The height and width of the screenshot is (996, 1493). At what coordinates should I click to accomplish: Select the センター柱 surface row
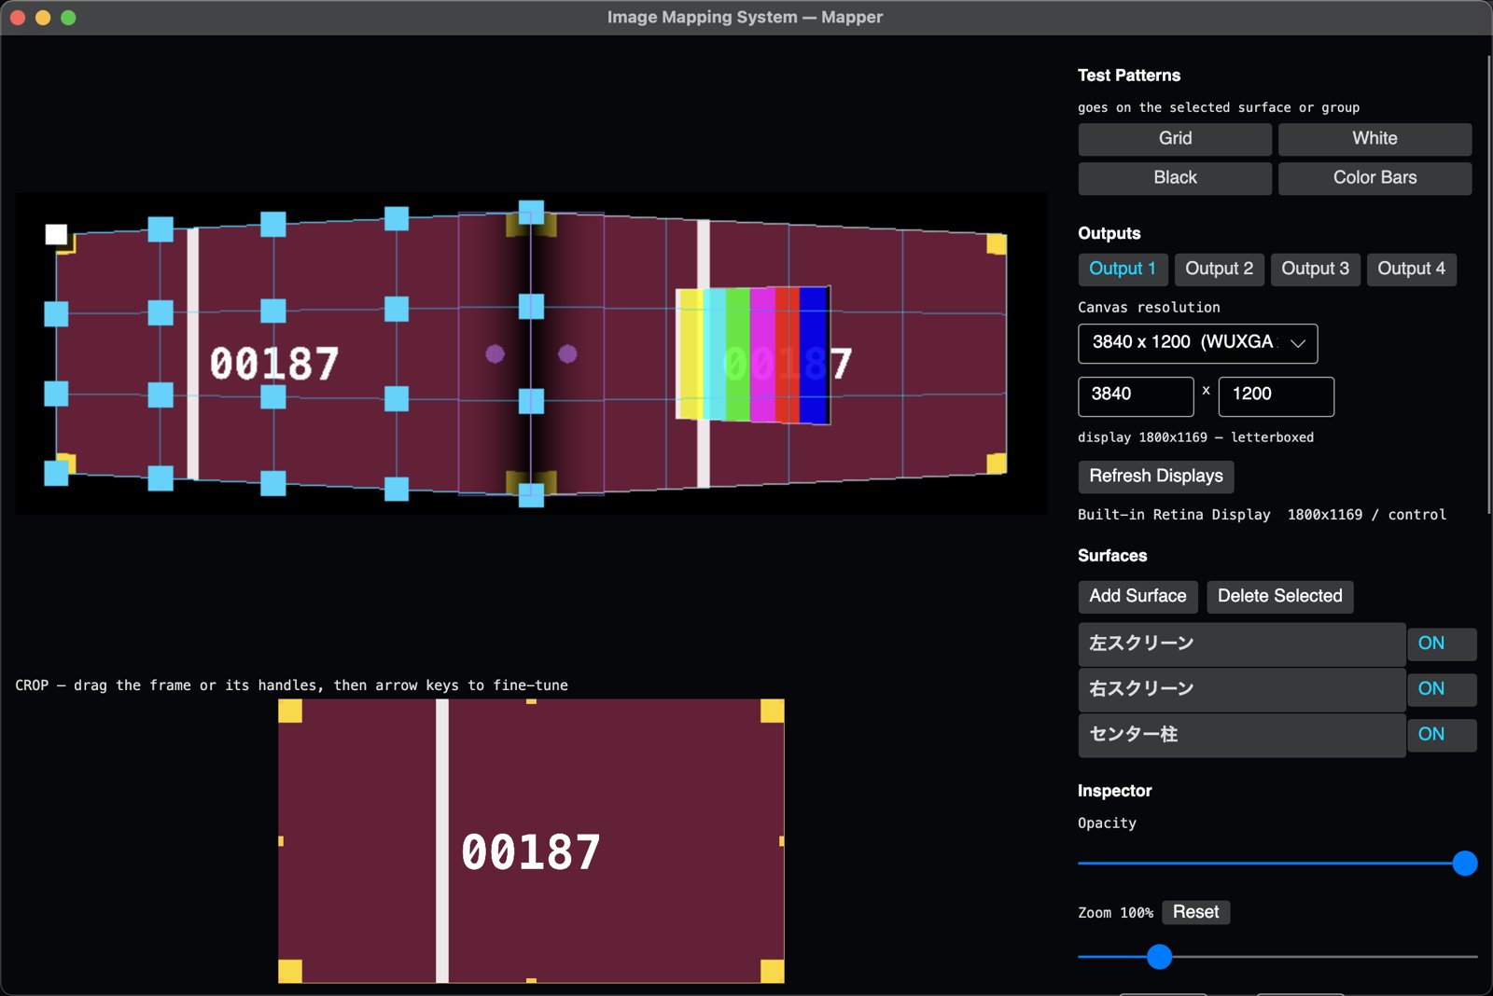click(x=1241, y=735)
